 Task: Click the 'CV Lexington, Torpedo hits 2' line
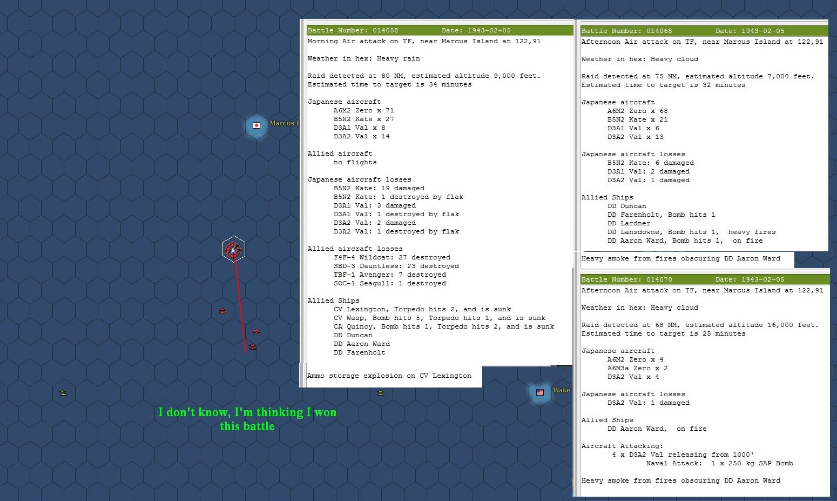(422, 309)
